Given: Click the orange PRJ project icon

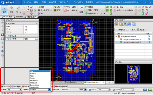Looking at the screenshot, I should coord(116,24).
